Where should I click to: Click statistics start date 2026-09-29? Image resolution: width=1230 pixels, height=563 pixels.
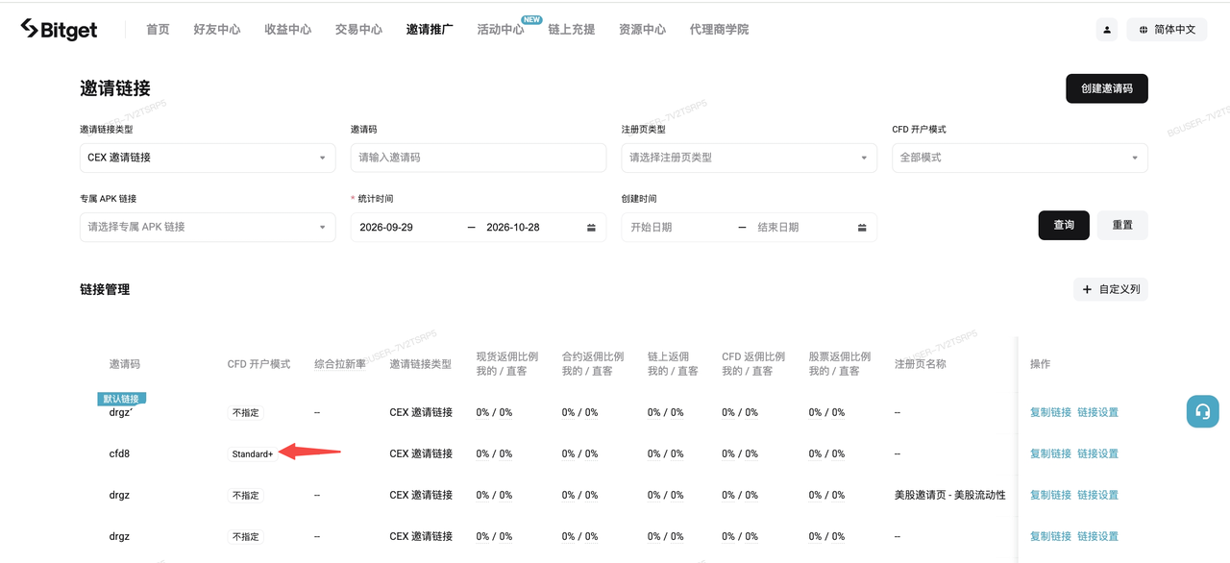click(x=386, y=228)
